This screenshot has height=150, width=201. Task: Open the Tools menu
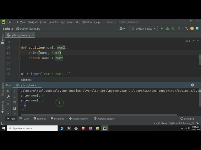point(70,22)
